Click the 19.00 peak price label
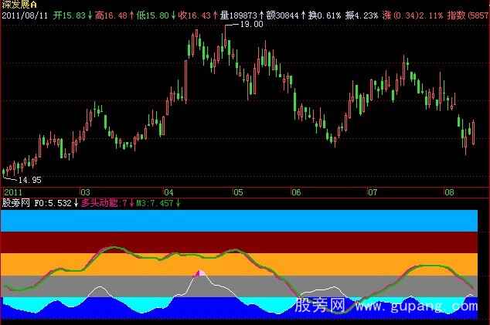This screenshot has width=490, height=325. click(x=252, y=25)
